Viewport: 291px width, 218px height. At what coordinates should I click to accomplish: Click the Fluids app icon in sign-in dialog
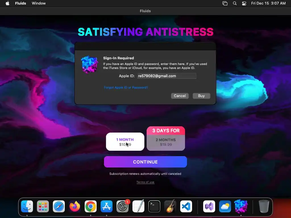click(x=90, y=64)
